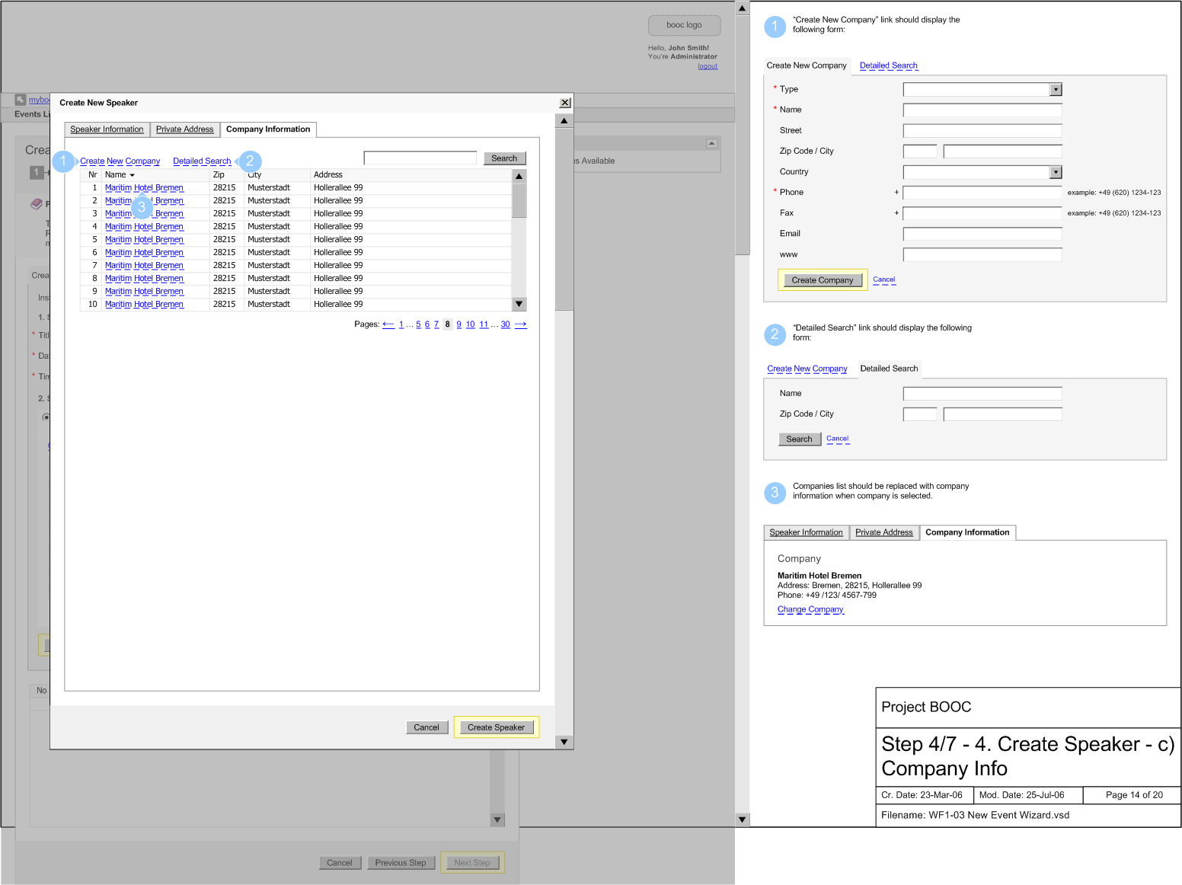Click the Phone input field
The width and height of the screenshot is (1182, 885).
click(x=982, y=193)
